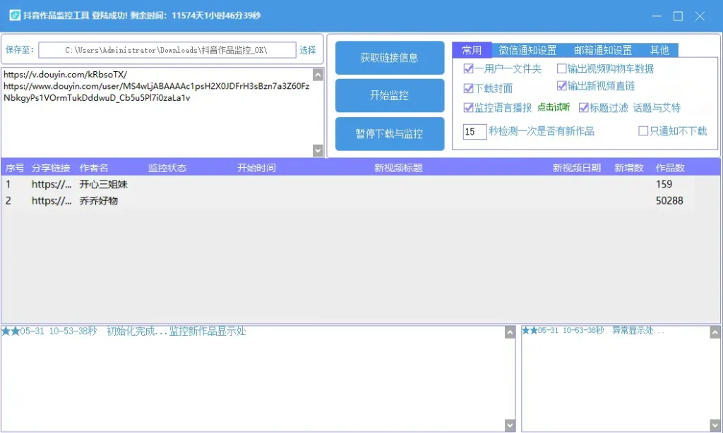Viewport: 723px width, 433px height.
Task: Click 序号 column header
Action: point(15,168)
